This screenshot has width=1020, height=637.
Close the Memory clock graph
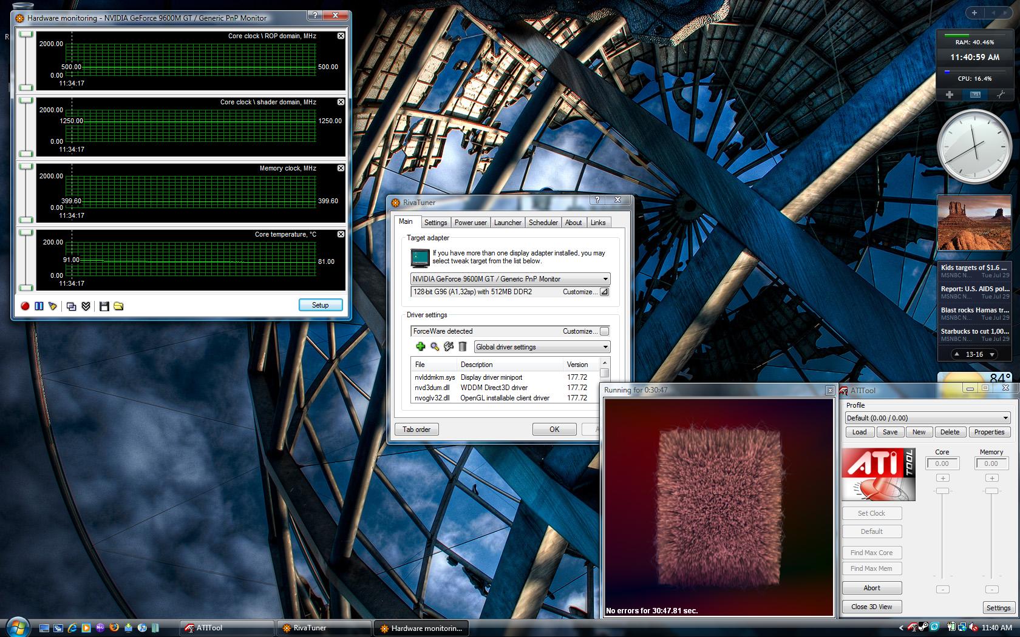click(x=341, y=168)
